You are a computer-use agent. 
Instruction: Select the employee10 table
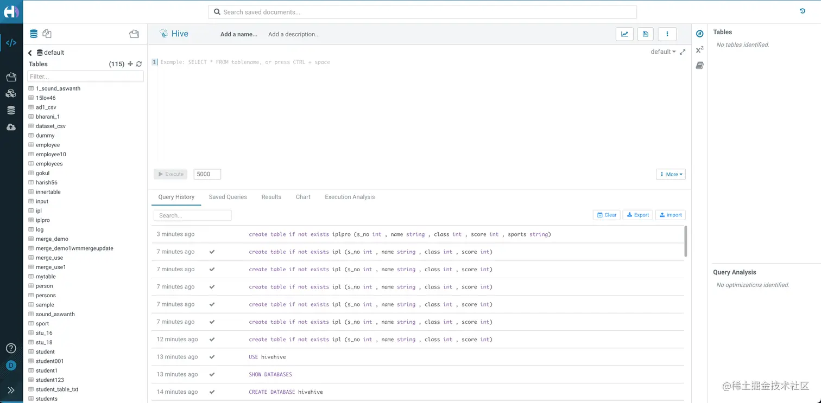coord(51,155)
